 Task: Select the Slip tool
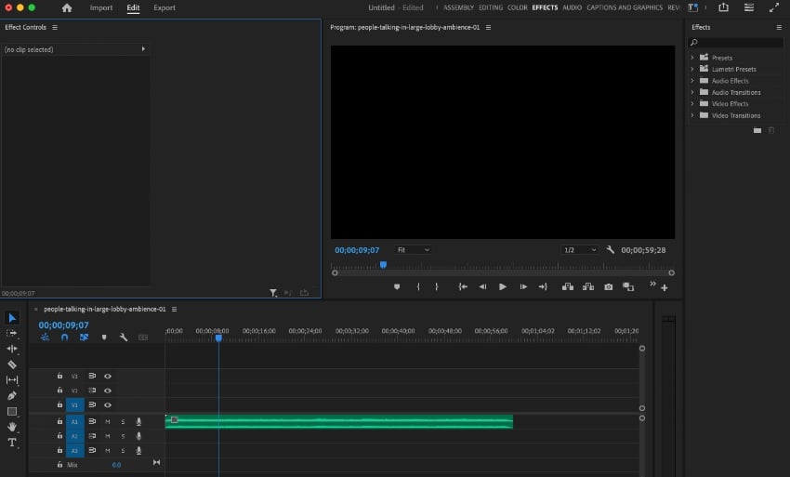[x=12, y=379]
